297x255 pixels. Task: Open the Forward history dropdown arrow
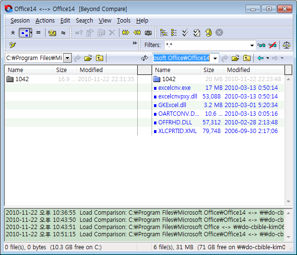pos(282,58)
